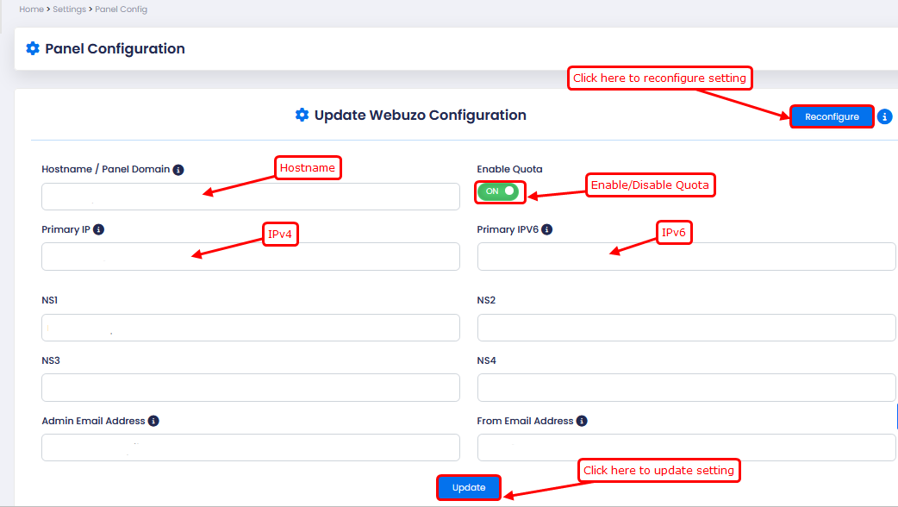Click the NS1 nameserver field
Viewport: 898px width, 507px height.
coord(250,328)
